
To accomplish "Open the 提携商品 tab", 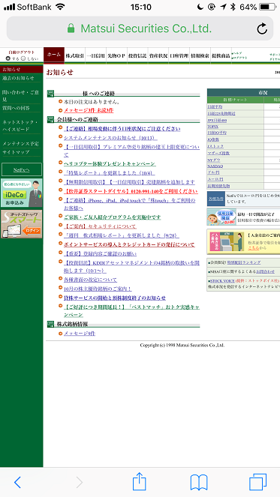I will [221, 55].
